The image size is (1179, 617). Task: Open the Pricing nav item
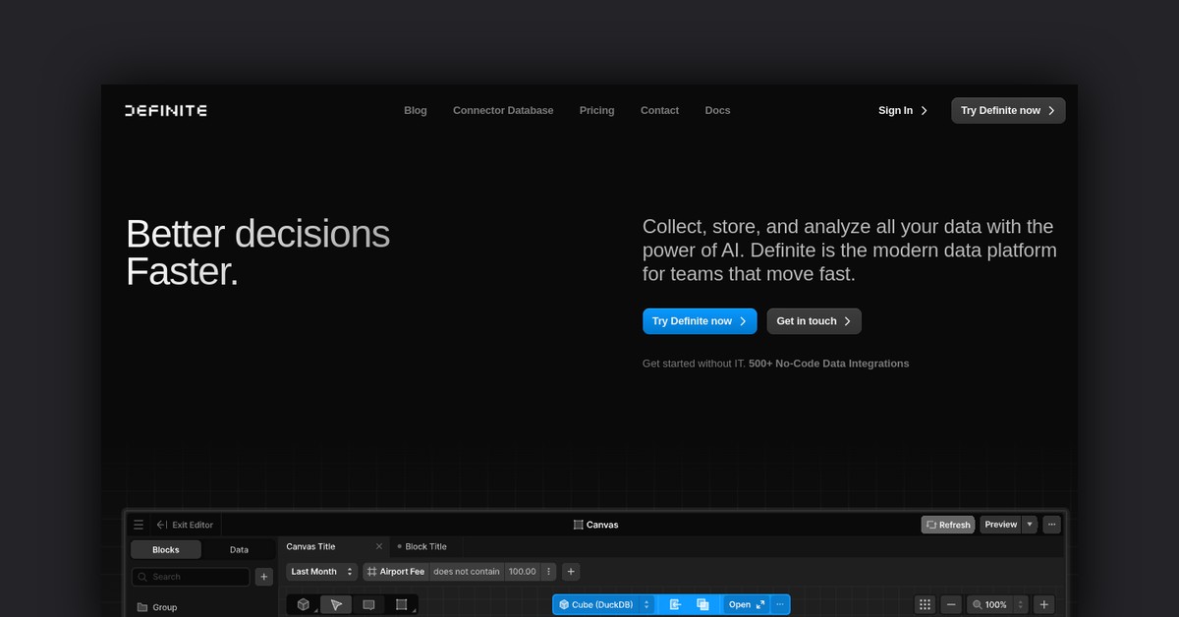tap(596, 110)
